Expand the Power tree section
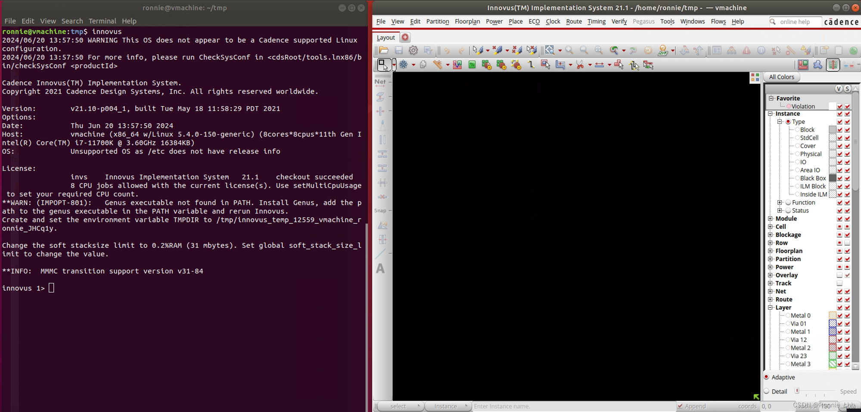The width and height of the screenshot is (861, 412). (770, 267)
